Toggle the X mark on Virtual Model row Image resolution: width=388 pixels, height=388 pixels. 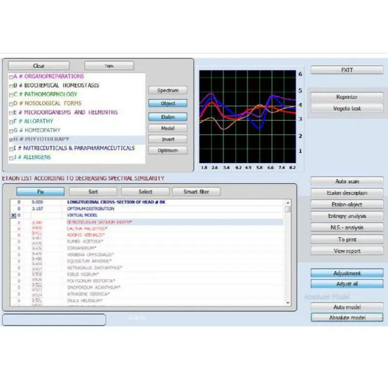pos(14,215)
